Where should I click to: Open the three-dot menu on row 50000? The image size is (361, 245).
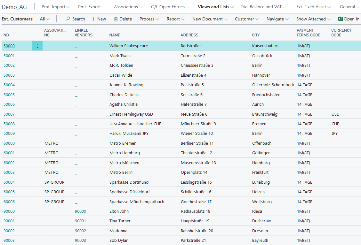37,46
